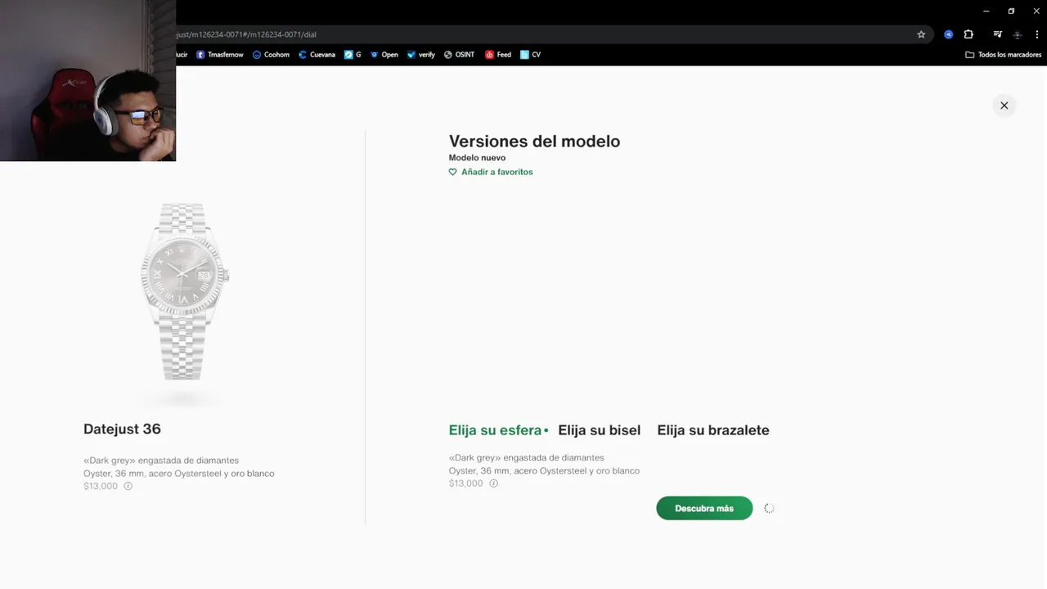Open price info icon beside Descubra más section
The height and width of the screenshot is (589, 1047).
493,483
